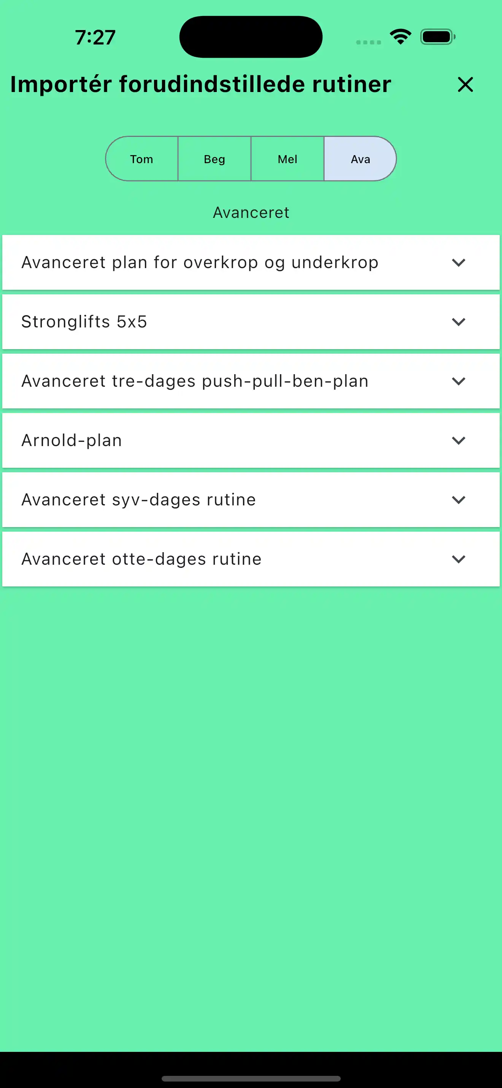Tap the Stronglifts 5x5 routine title
The width and height of the screenshot is (502, 1088).
click(84, 322)
